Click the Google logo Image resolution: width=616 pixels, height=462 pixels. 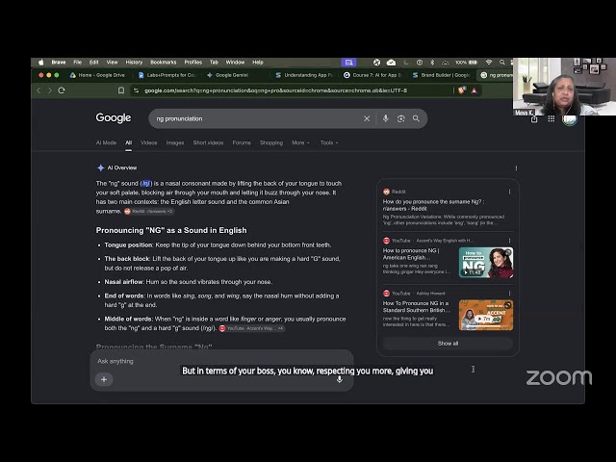click(x=114, y=117)
